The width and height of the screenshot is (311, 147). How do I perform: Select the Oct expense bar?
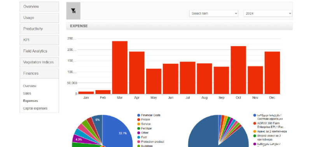click(x=238, y=70)
